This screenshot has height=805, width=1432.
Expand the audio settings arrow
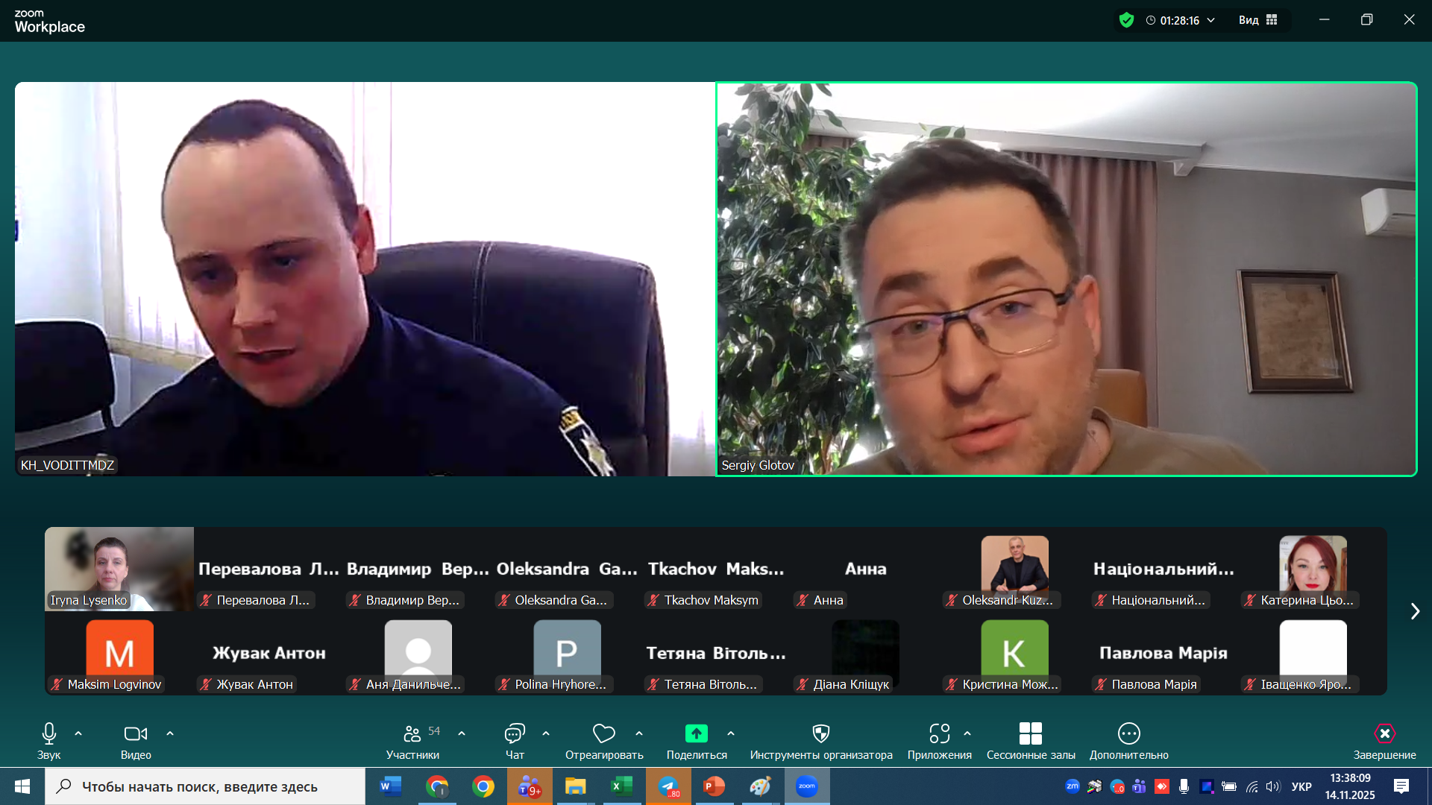click(x=78, y=734)
